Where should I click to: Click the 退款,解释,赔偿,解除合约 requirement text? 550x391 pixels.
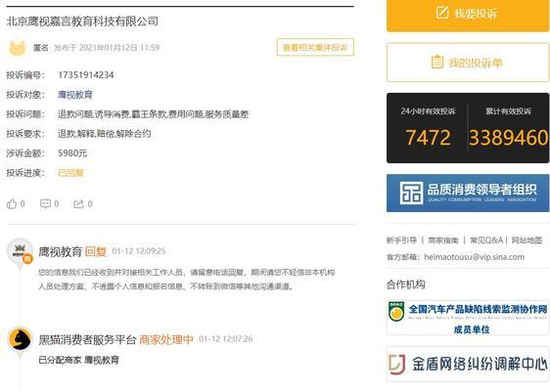[x=104, y=134]
